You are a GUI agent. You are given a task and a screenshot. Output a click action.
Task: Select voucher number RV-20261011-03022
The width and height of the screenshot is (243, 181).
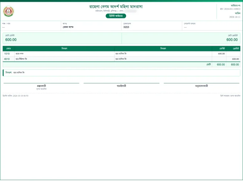pos(230,9)
